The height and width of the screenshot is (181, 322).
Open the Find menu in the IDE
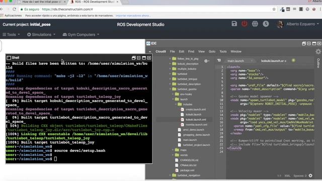pyautogui.click(x=191, y=51)
